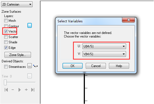Expand the V variable dropdown
This screenshot has width=154, height=104.
(x=104, y=54)
